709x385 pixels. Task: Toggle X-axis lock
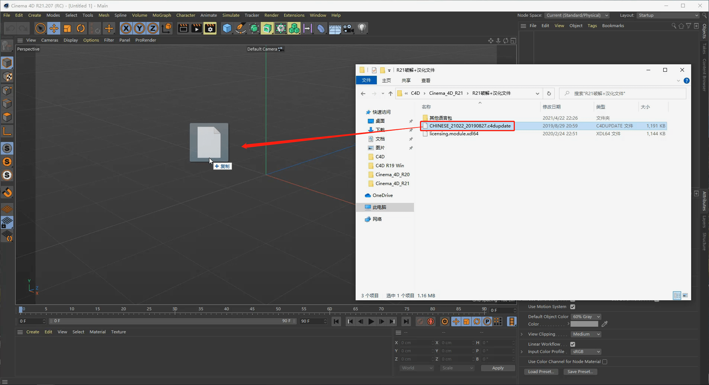(126, 28)
